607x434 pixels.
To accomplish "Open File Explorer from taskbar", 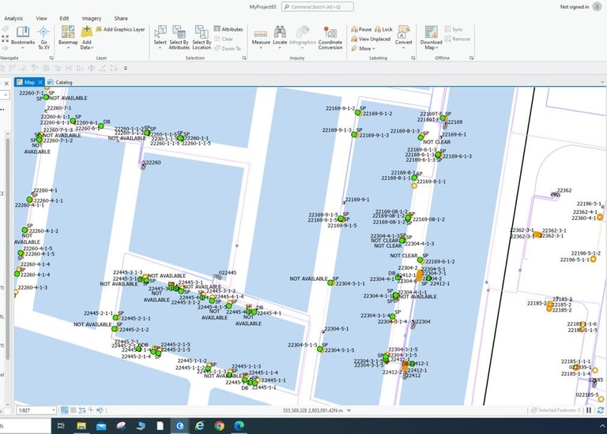I will point(81,426).
